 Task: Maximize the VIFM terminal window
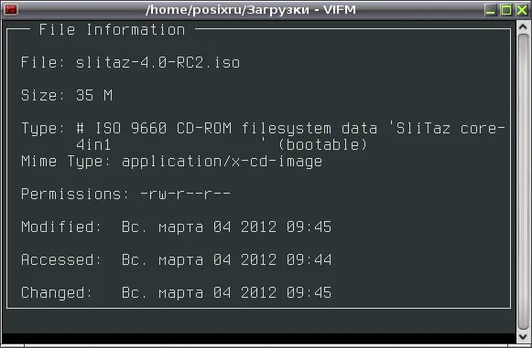506,10
